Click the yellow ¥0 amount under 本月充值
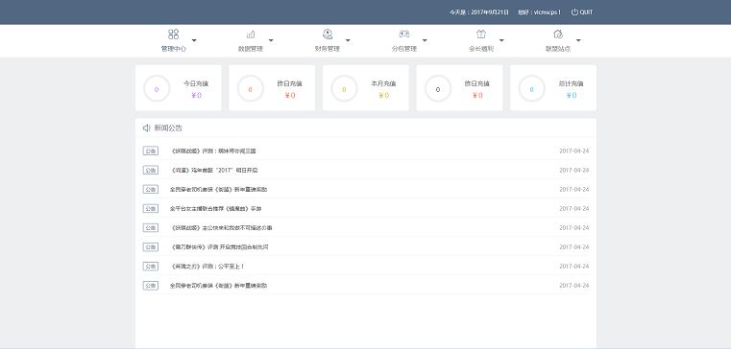This screenshot has height=349, width=731. tap(383, 95)
